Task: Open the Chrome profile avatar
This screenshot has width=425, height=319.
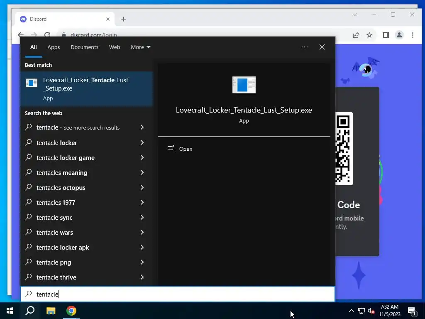Action: [399, 35]
